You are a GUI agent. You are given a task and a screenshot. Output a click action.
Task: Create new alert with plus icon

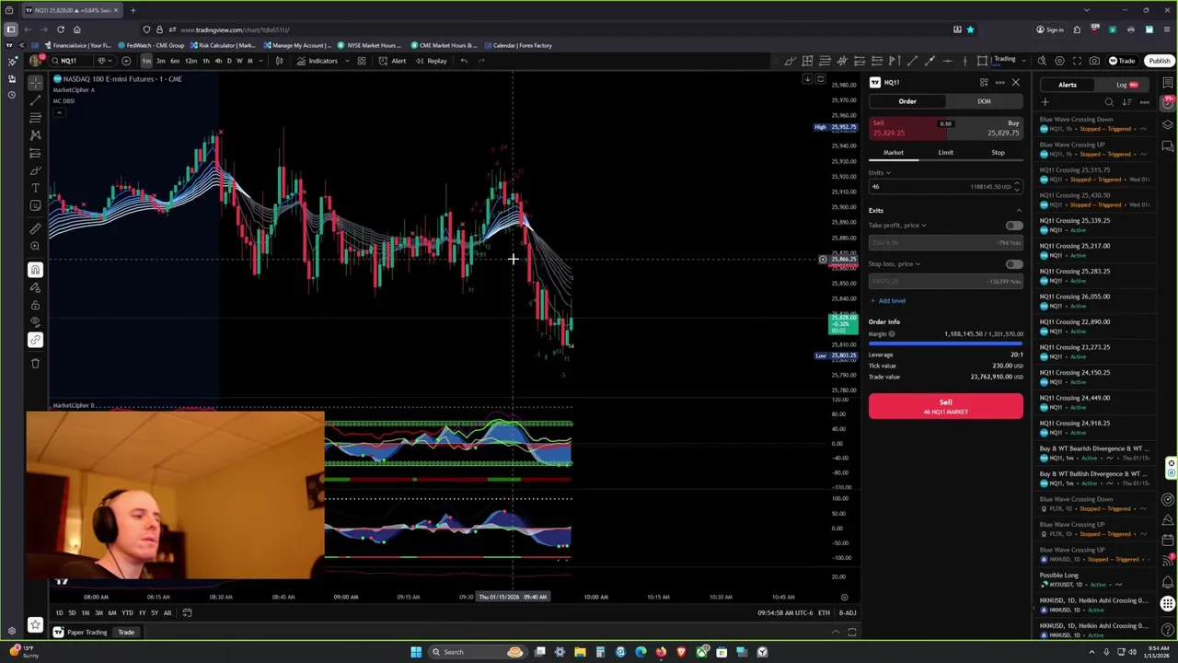click(1045, 102)
